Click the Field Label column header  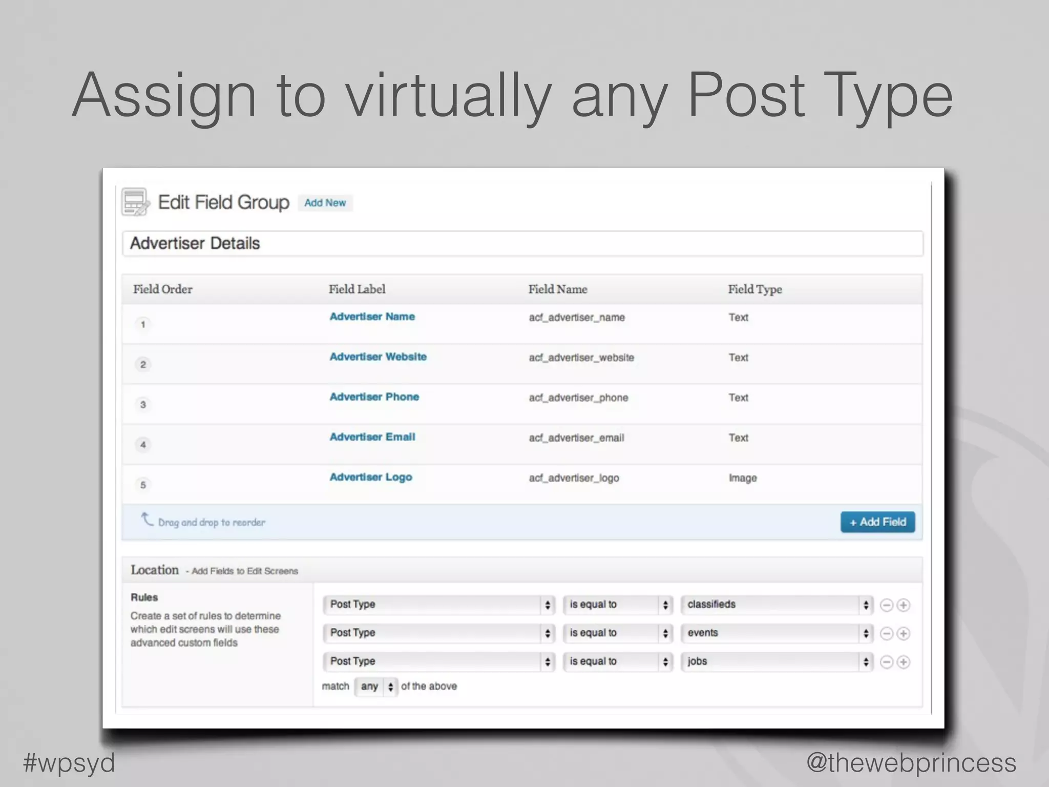coord(357,289)
